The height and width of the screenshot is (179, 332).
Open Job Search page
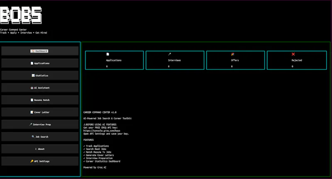pyautogui.click(x=40, y=137)
